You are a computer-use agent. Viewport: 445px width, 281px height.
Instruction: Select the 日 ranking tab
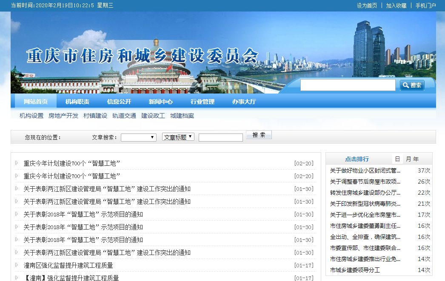pos(397,159)
